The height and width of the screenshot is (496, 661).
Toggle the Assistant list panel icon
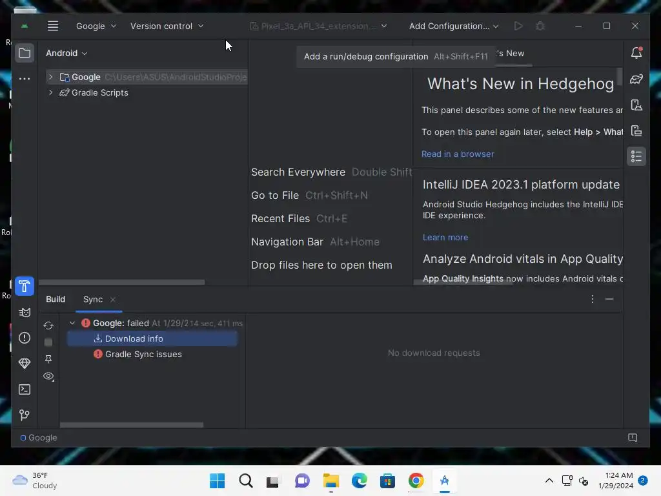tap(636, 156)
